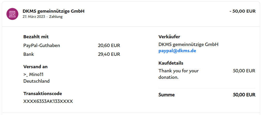262x115 pixels.
Task: Open the paypal@dkms.de email link
Action: click(x=177, y=51)
